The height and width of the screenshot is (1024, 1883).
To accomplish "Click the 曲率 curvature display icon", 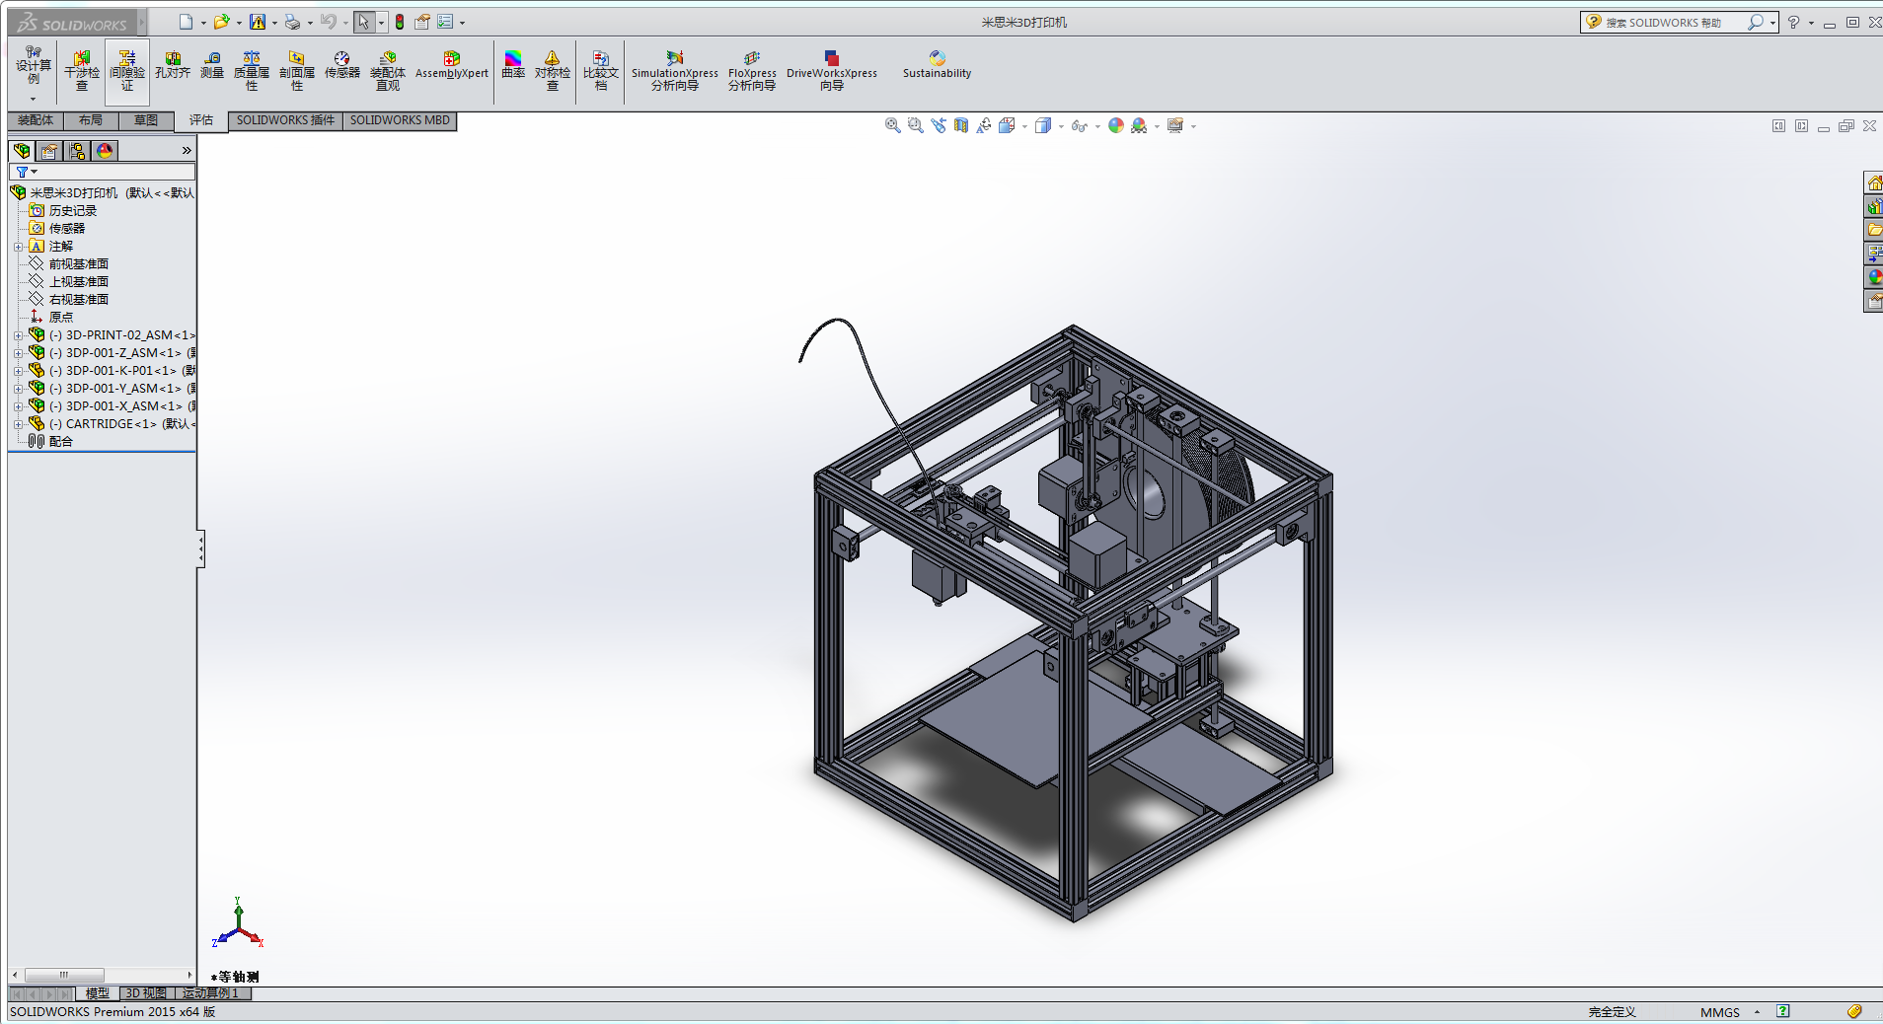I will (513, 65).
